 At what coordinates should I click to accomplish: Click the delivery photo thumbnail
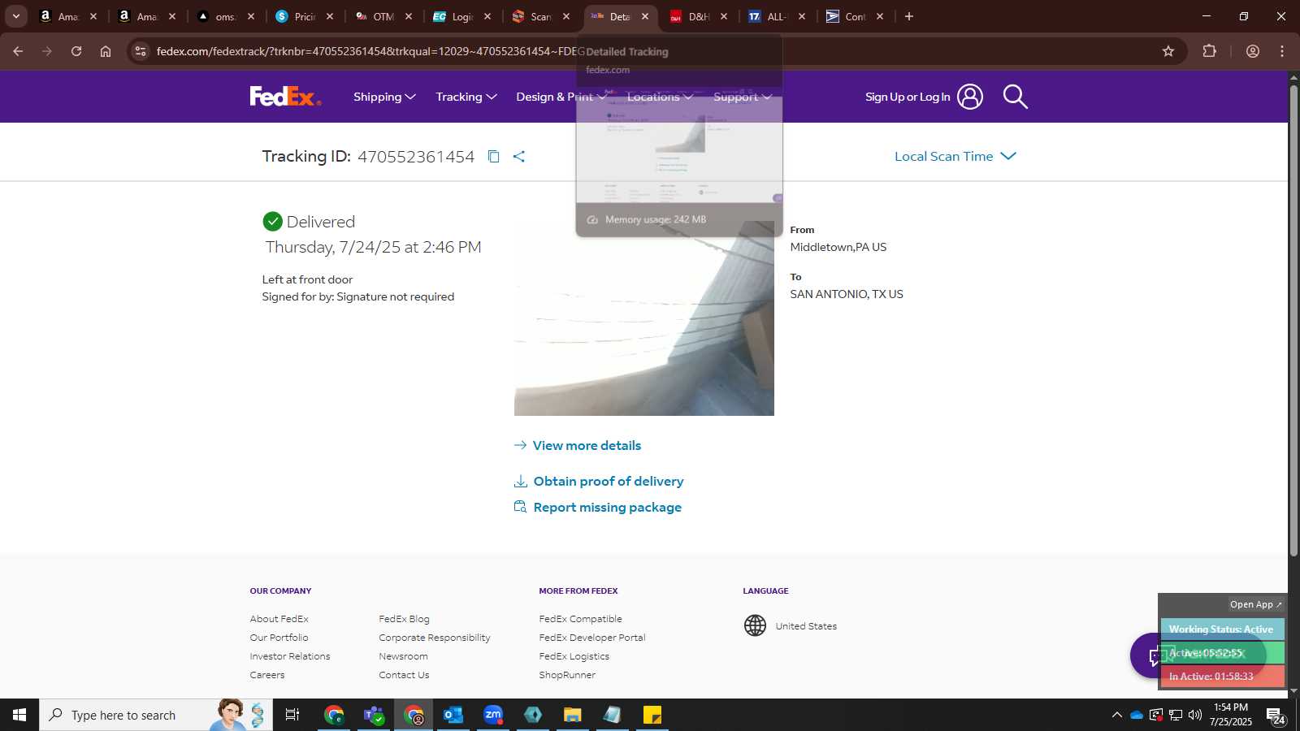[x=643, y=318]
